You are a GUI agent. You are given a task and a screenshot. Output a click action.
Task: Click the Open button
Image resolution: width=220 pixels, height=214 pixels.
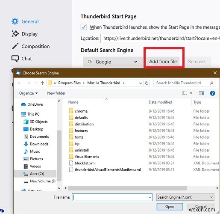tap(170, 206)
